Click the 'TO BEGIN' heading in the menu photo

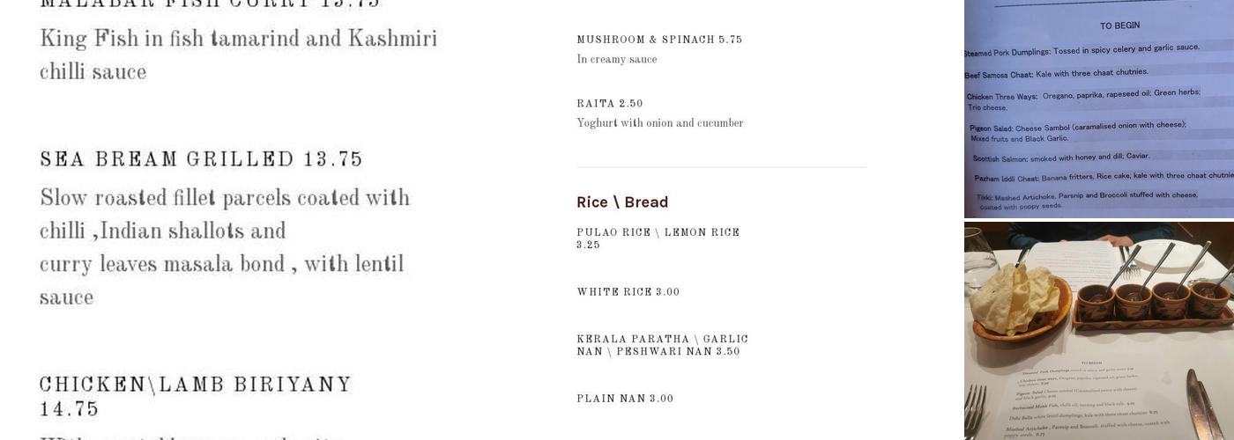1119,26
